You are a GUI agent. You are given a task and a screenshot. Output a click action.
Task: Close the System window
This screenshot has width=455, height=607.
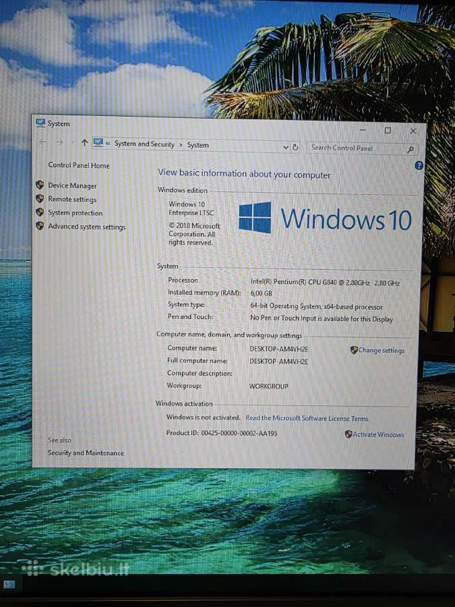coord(413,132)
